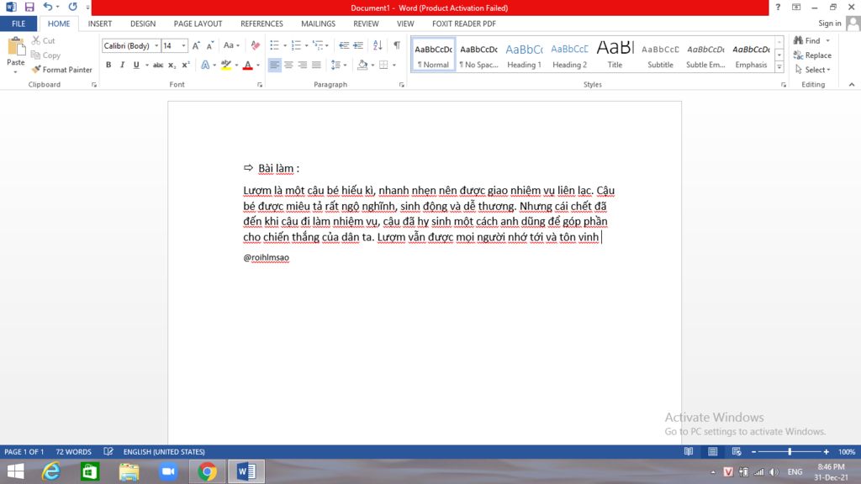This screenshot has height=484, width=861.
Task: Apply text highlight color
Action: (x=226, y=65)
